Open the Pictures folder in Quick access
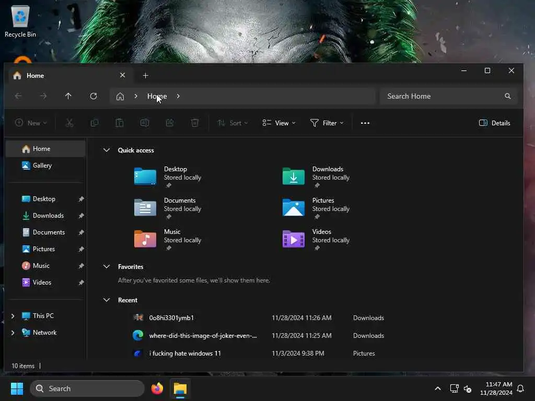 point(316,208)
